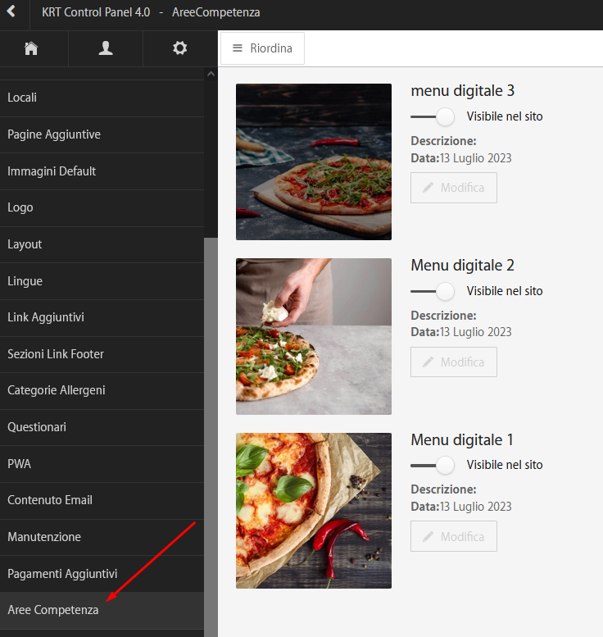Screen dimensions: 603x637
Task: Click the title 'menu digitale 3'
Action: [463, 91]
